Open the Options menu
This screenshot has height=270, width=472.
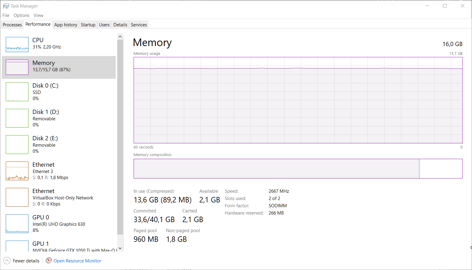[x=22, y=15]
